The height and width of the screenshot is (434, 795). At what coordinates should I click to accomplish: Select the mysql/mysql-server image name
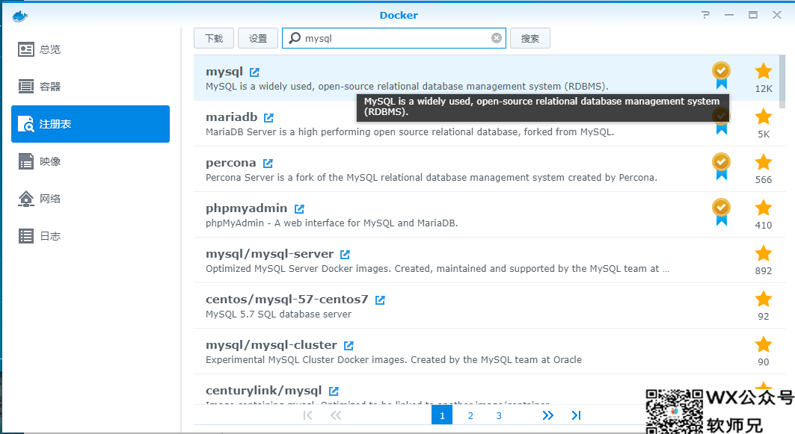point(270,254)
